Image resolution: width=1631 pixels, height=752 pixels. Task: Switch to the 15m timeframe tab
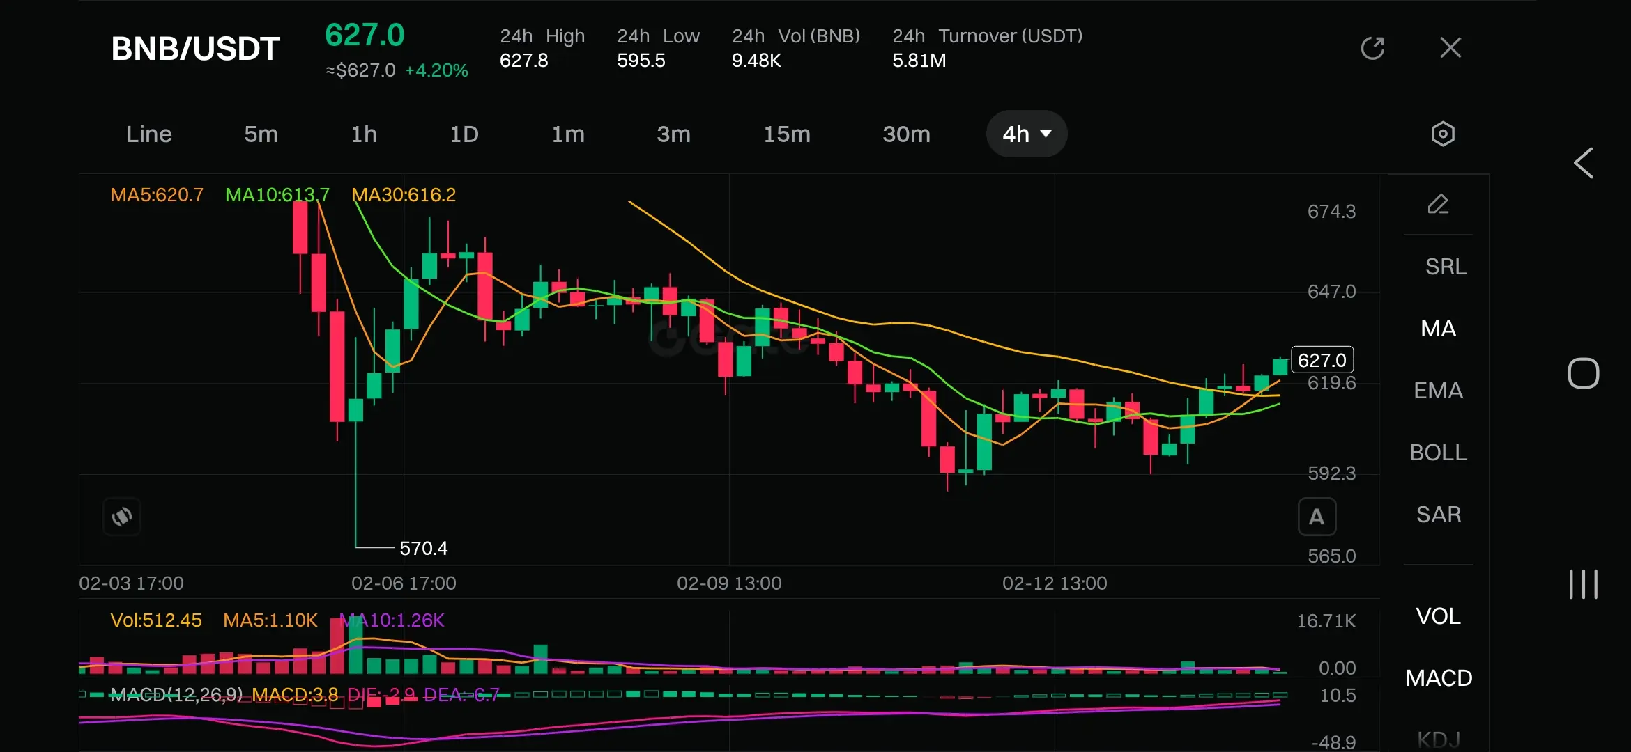click(787, 134)
